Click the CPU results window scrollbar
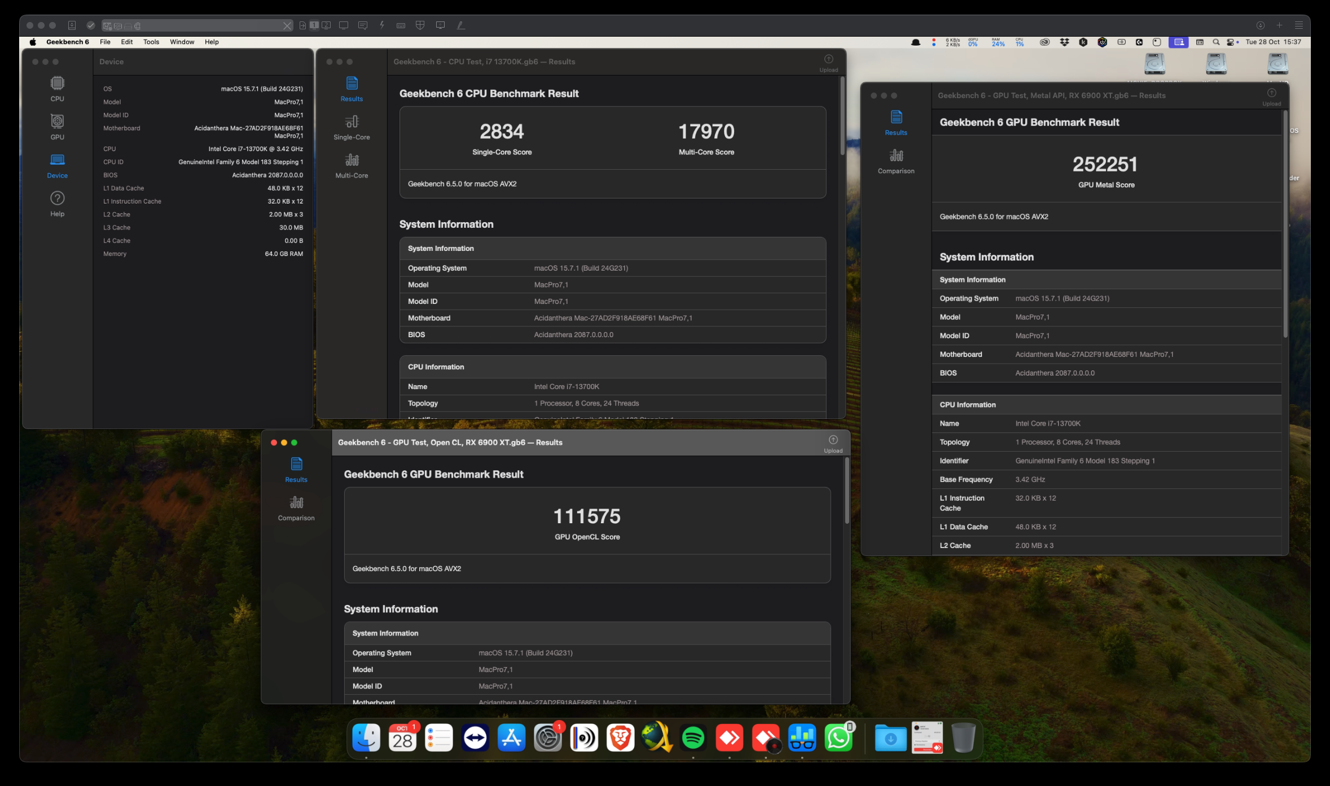1330x786 pixels. click(842, 116)
